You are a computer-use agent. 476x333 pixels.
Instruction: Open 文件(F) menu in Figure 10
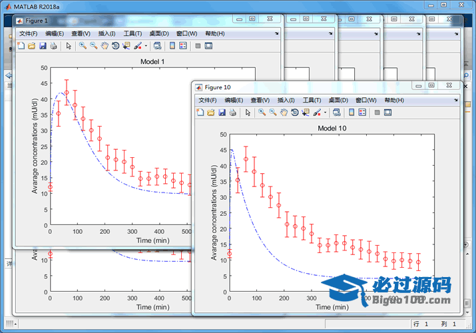coord(208,101)
